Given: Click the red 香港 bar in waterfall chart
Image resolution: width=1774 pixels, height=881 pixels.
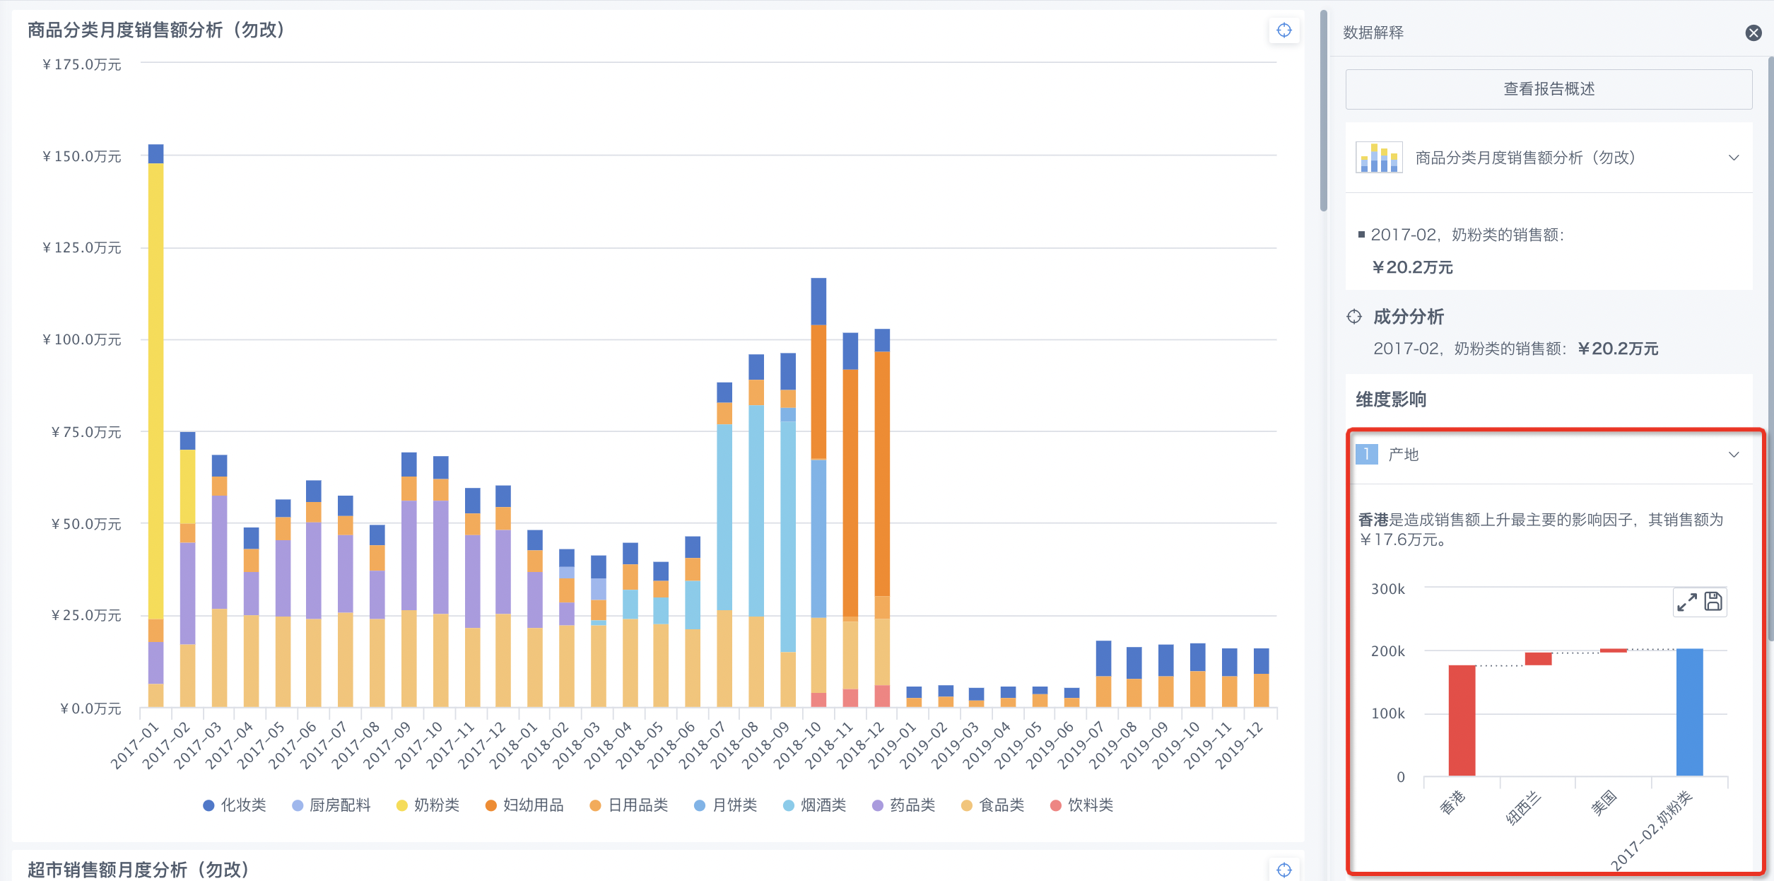Looking at the screenshot, I should point(1462,720).
